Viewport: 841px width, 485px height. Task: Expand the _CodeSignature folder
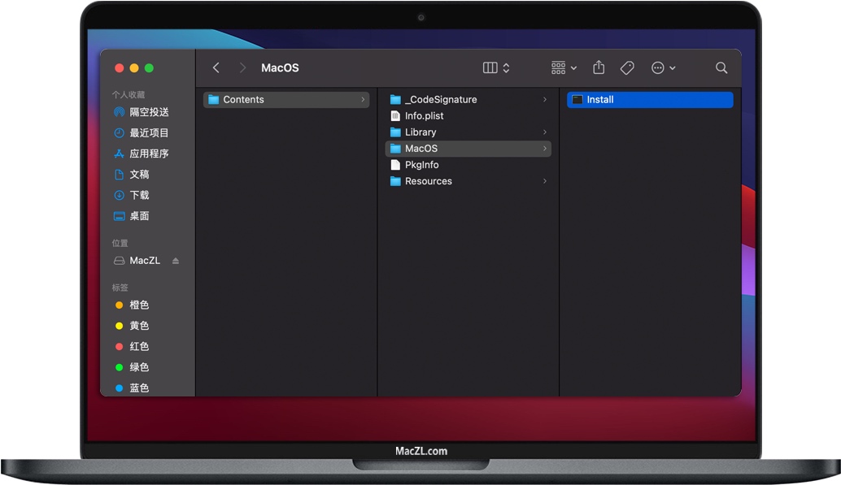click(441, 100)
